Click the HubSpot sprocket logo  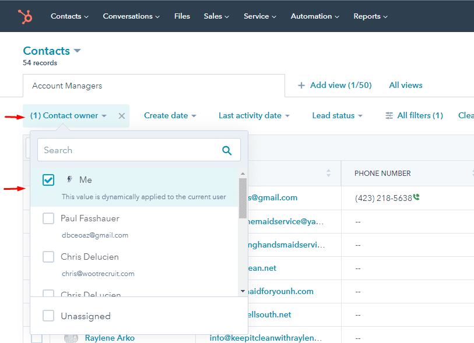tap(25, 16)
